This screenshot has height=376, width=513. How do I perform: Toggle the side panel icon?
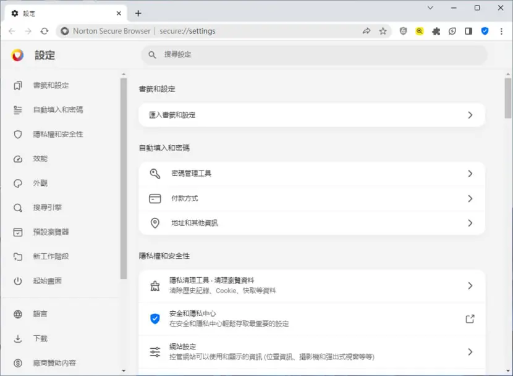tap(468, 31)
